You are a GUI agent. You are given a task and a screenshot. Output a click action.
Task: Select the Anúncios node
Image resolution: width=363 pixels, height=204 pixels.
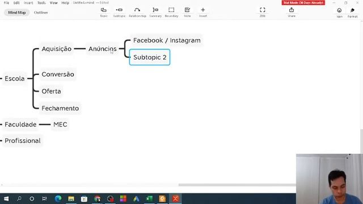point(102,49)
